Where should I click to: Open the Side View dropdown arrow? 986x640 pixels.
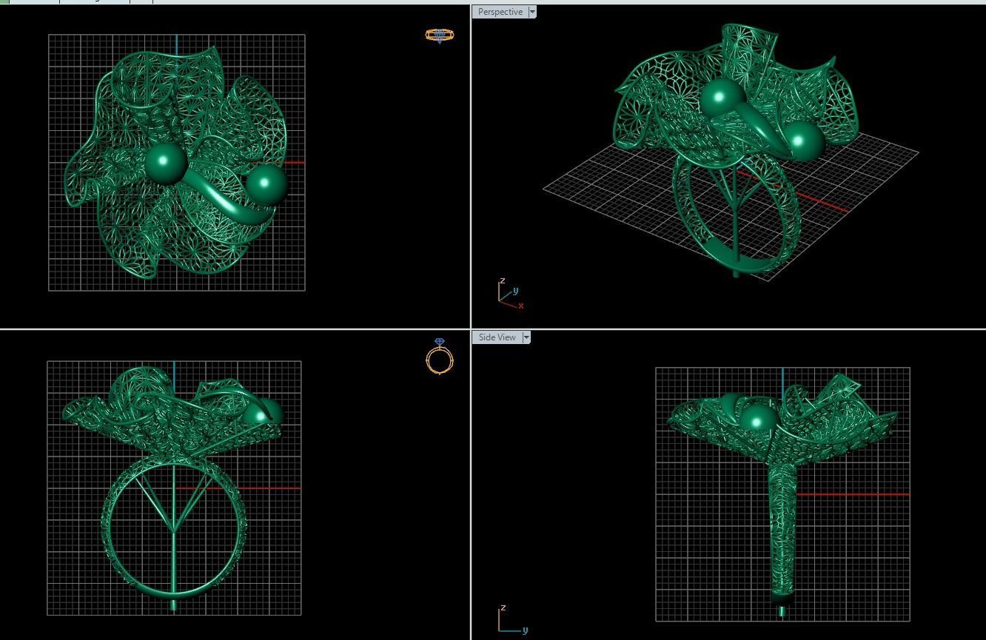tap(526, 337)
